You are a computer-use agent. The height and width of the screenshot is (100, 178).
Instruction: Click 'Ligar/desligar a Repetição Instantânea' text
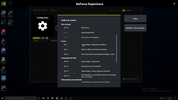[x=94, y=44]
